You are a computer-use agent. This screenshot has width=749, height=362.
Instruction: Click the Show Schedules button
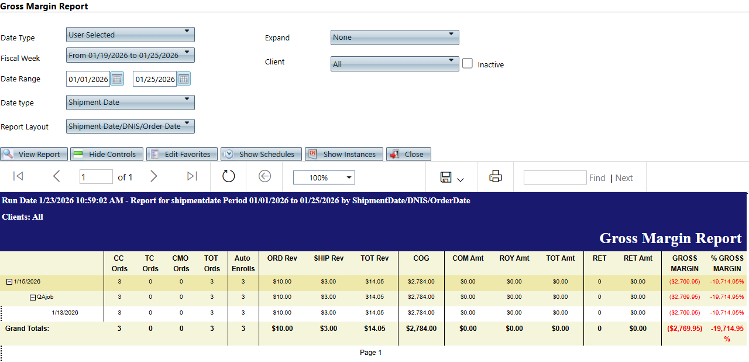point(261,154)
